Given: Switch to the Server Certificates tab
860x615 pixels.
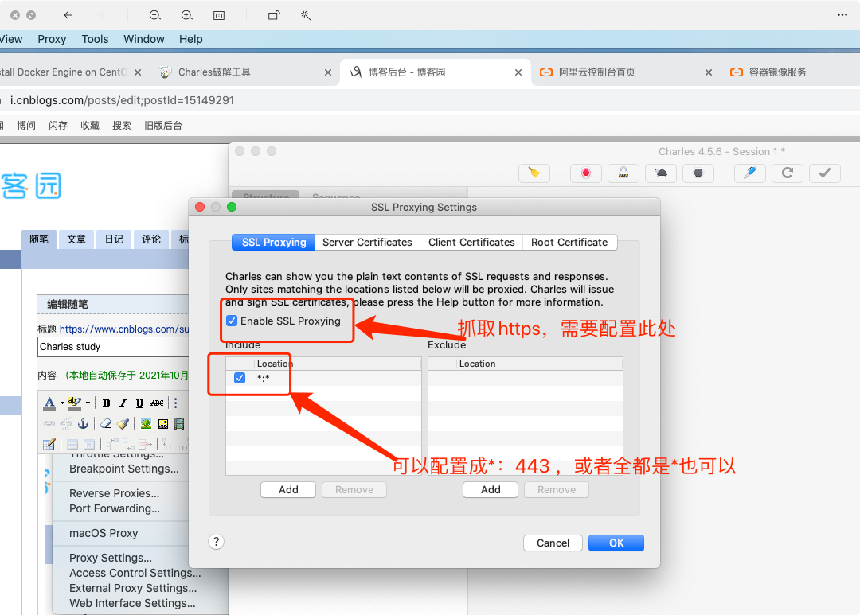Looking at the screenshot, I should (367, 243).
